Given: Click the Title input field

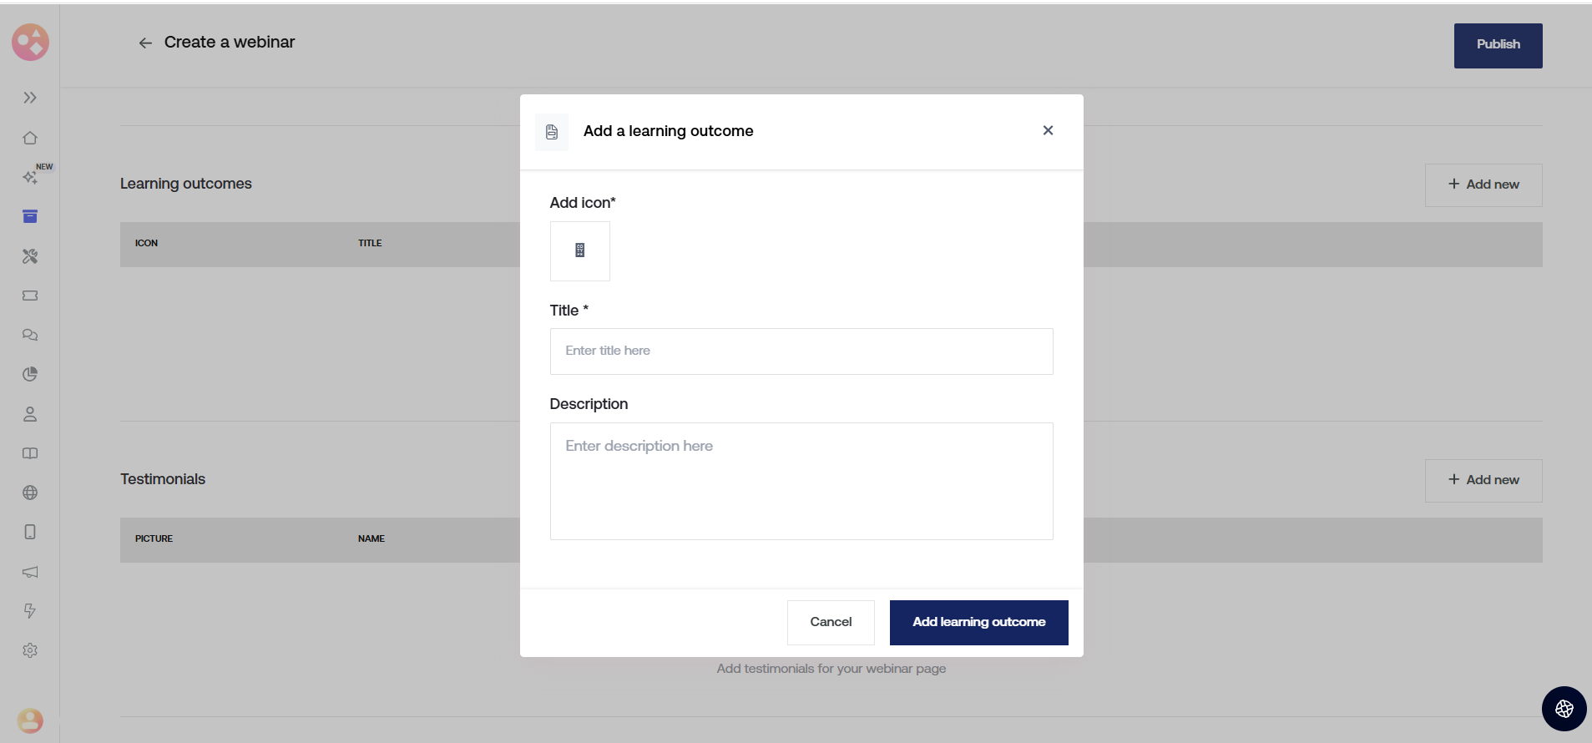Looking at the screenshot, I should 801,351.
